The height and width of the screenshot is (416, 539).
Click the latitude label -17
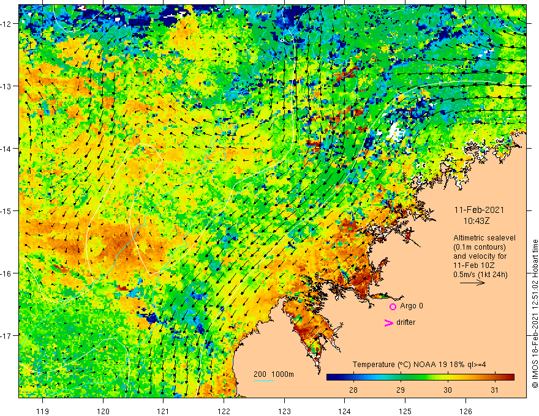pos(7,336)
